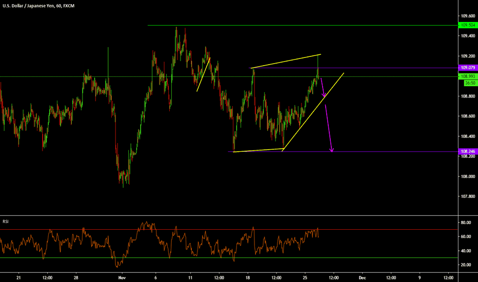Click the purple 108.246 target price label
This screenshot has width=478, height=282.
[467, 152]
